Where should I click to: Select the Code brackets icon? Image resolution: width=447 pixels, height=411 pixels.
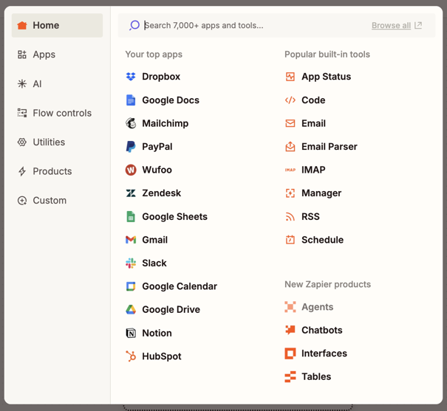(290, 100)
